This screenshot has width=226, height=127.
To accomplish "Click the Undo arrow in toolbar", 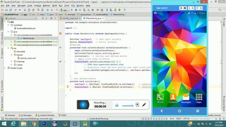I will click(x=16, y=10).
